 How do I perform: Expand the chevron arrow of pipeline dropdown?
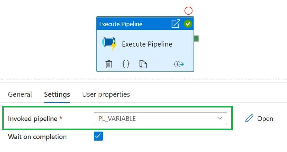[220, 118]
